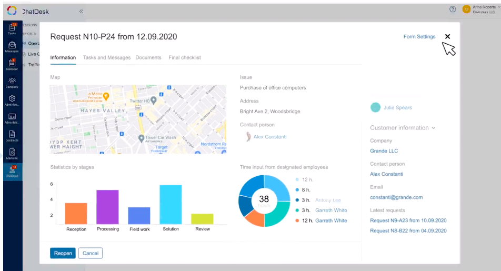
Task: Click the Twitter HQ map pin
Action: tap(153, 101)
